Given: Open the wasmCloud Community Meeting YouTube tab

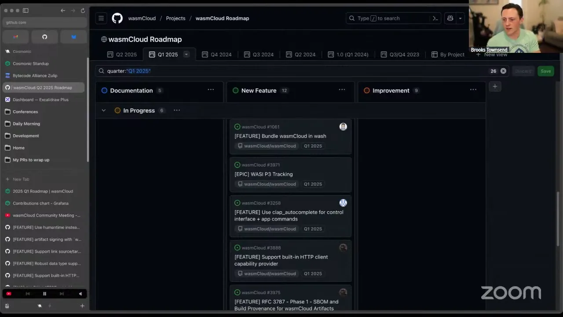Looking at the screenshot, I should click(x=44, y=215).
